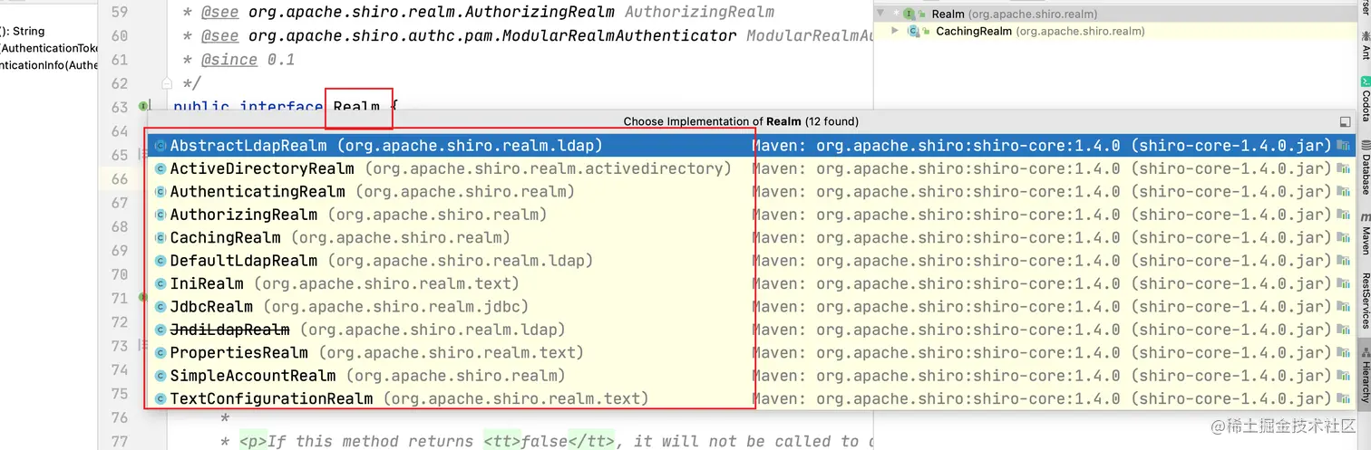Click the CachingRealm class icon in hierarchy
The height and width of the screenshot is (450, 1371).
tap(914, 31)
